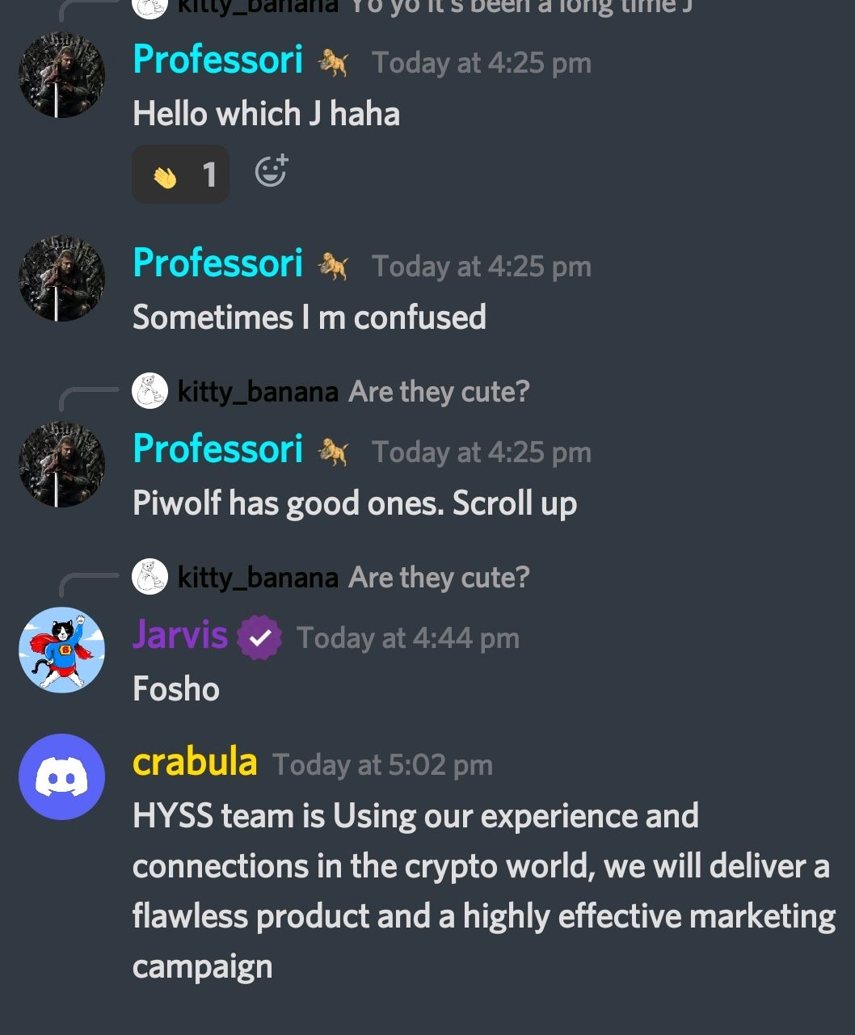855x1035 pixels.
Task: Open the Jarvis username profile
Action: tap(180, 634)
